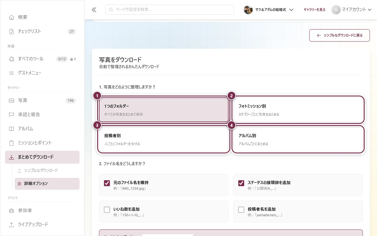Click the upload icon beside シンプルなダウンロード
Image resolution: width=377 pixels, height=236 pixels.
tap(19, 171)
